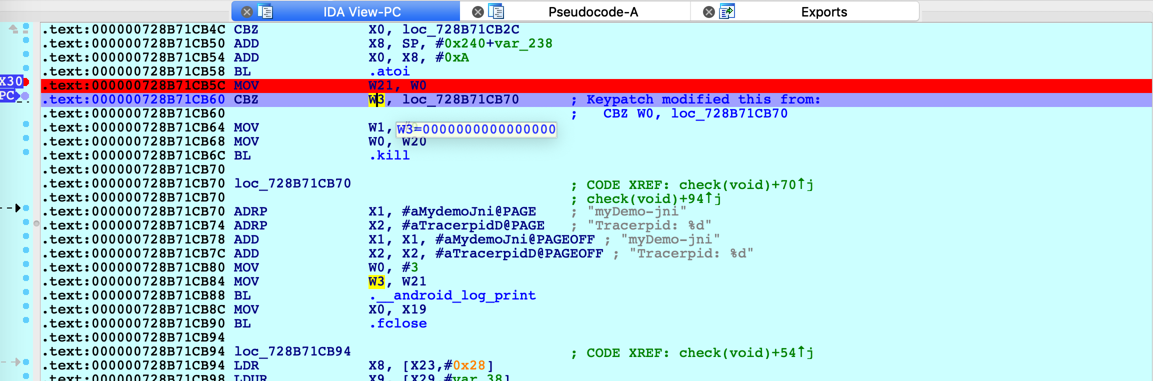This screenshot has height=381, width=1153.
Task: Click the address .text:000000728B71CB64
Action: point(133,127)
